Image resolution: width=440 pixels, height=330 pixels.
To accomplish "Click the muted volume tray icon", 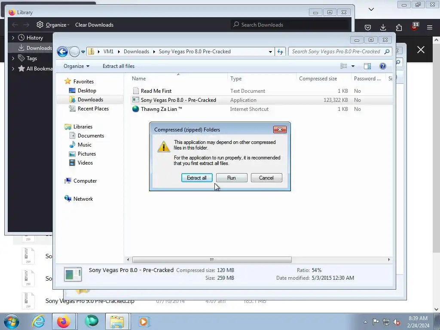I will pos(397,322).
